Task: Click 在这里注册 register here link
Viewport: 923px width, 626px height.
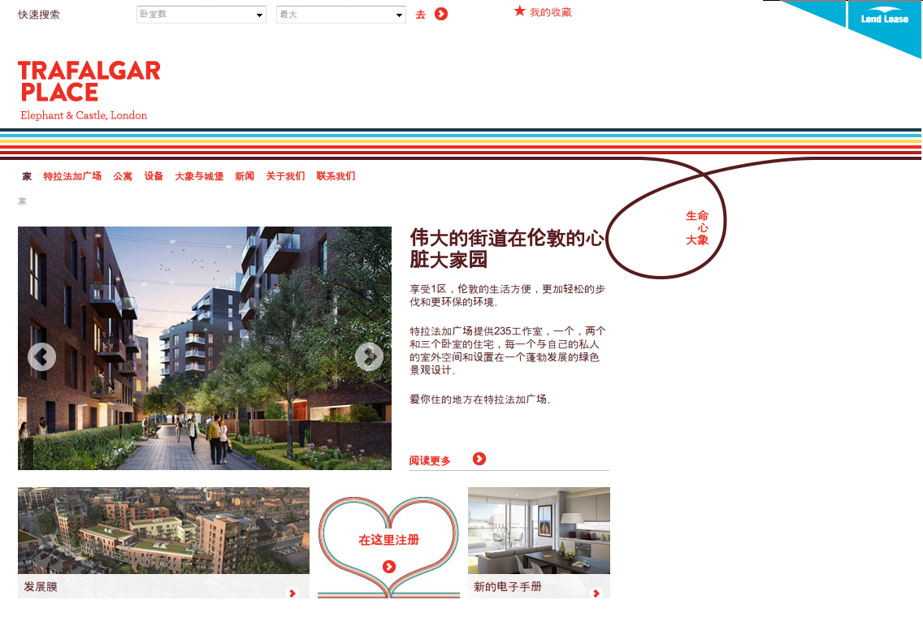Action: tap(388, 539)
